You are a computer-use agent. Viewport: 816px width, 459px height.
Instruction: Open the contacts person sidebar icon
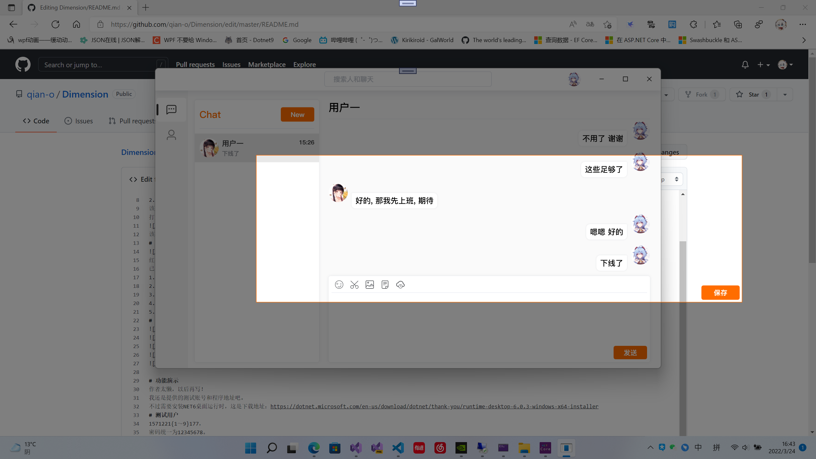tap(171, 135)
